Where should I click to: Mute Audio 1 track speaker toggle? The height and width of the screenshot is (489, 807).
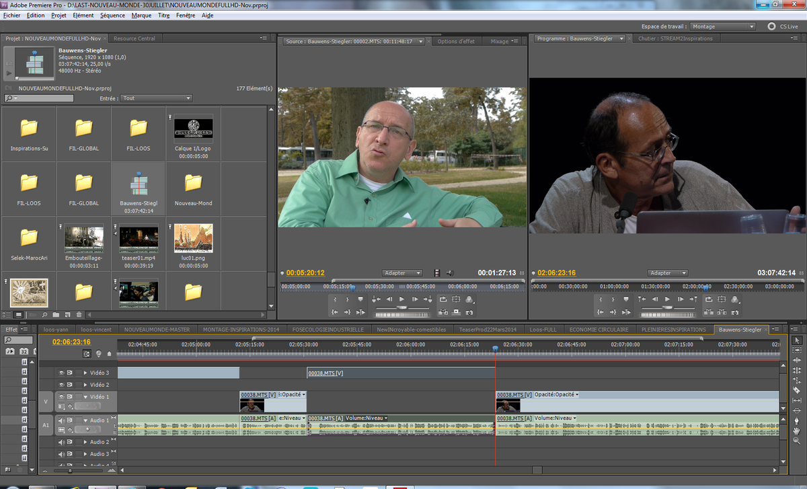pos(61,420)
